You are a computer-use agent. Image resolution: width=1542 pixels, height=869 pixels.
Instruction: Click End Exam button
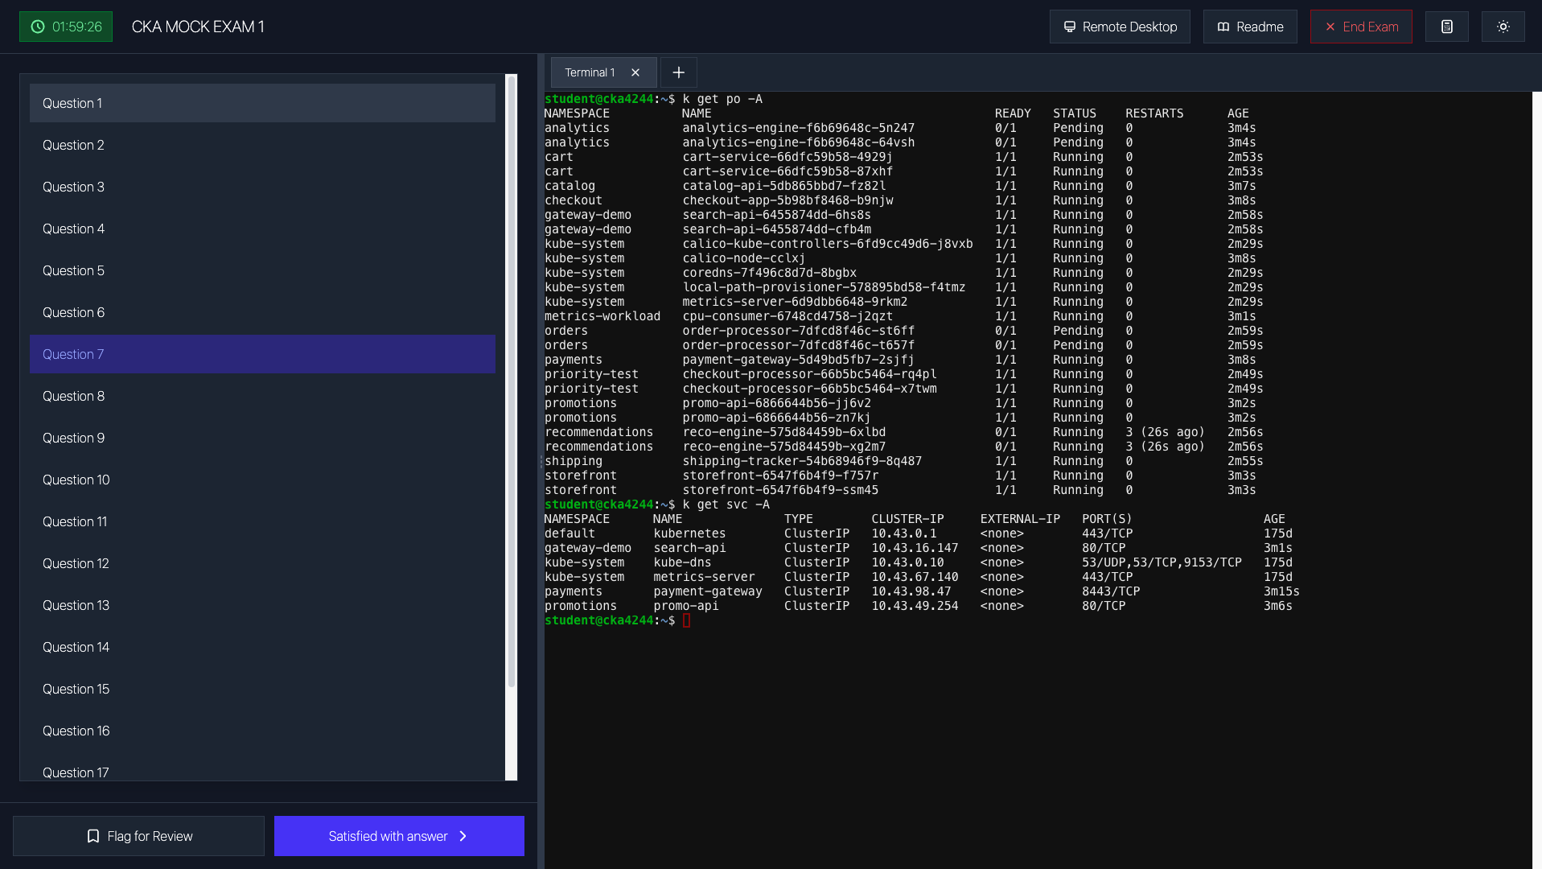point(1360,27)
